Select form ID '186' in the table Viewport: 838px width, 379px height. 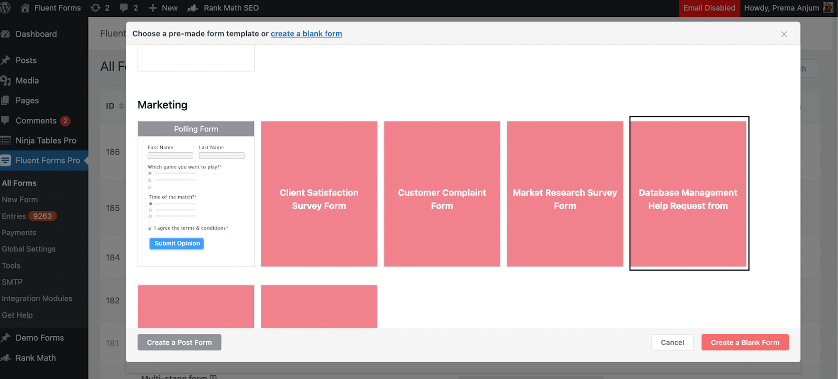113,152
